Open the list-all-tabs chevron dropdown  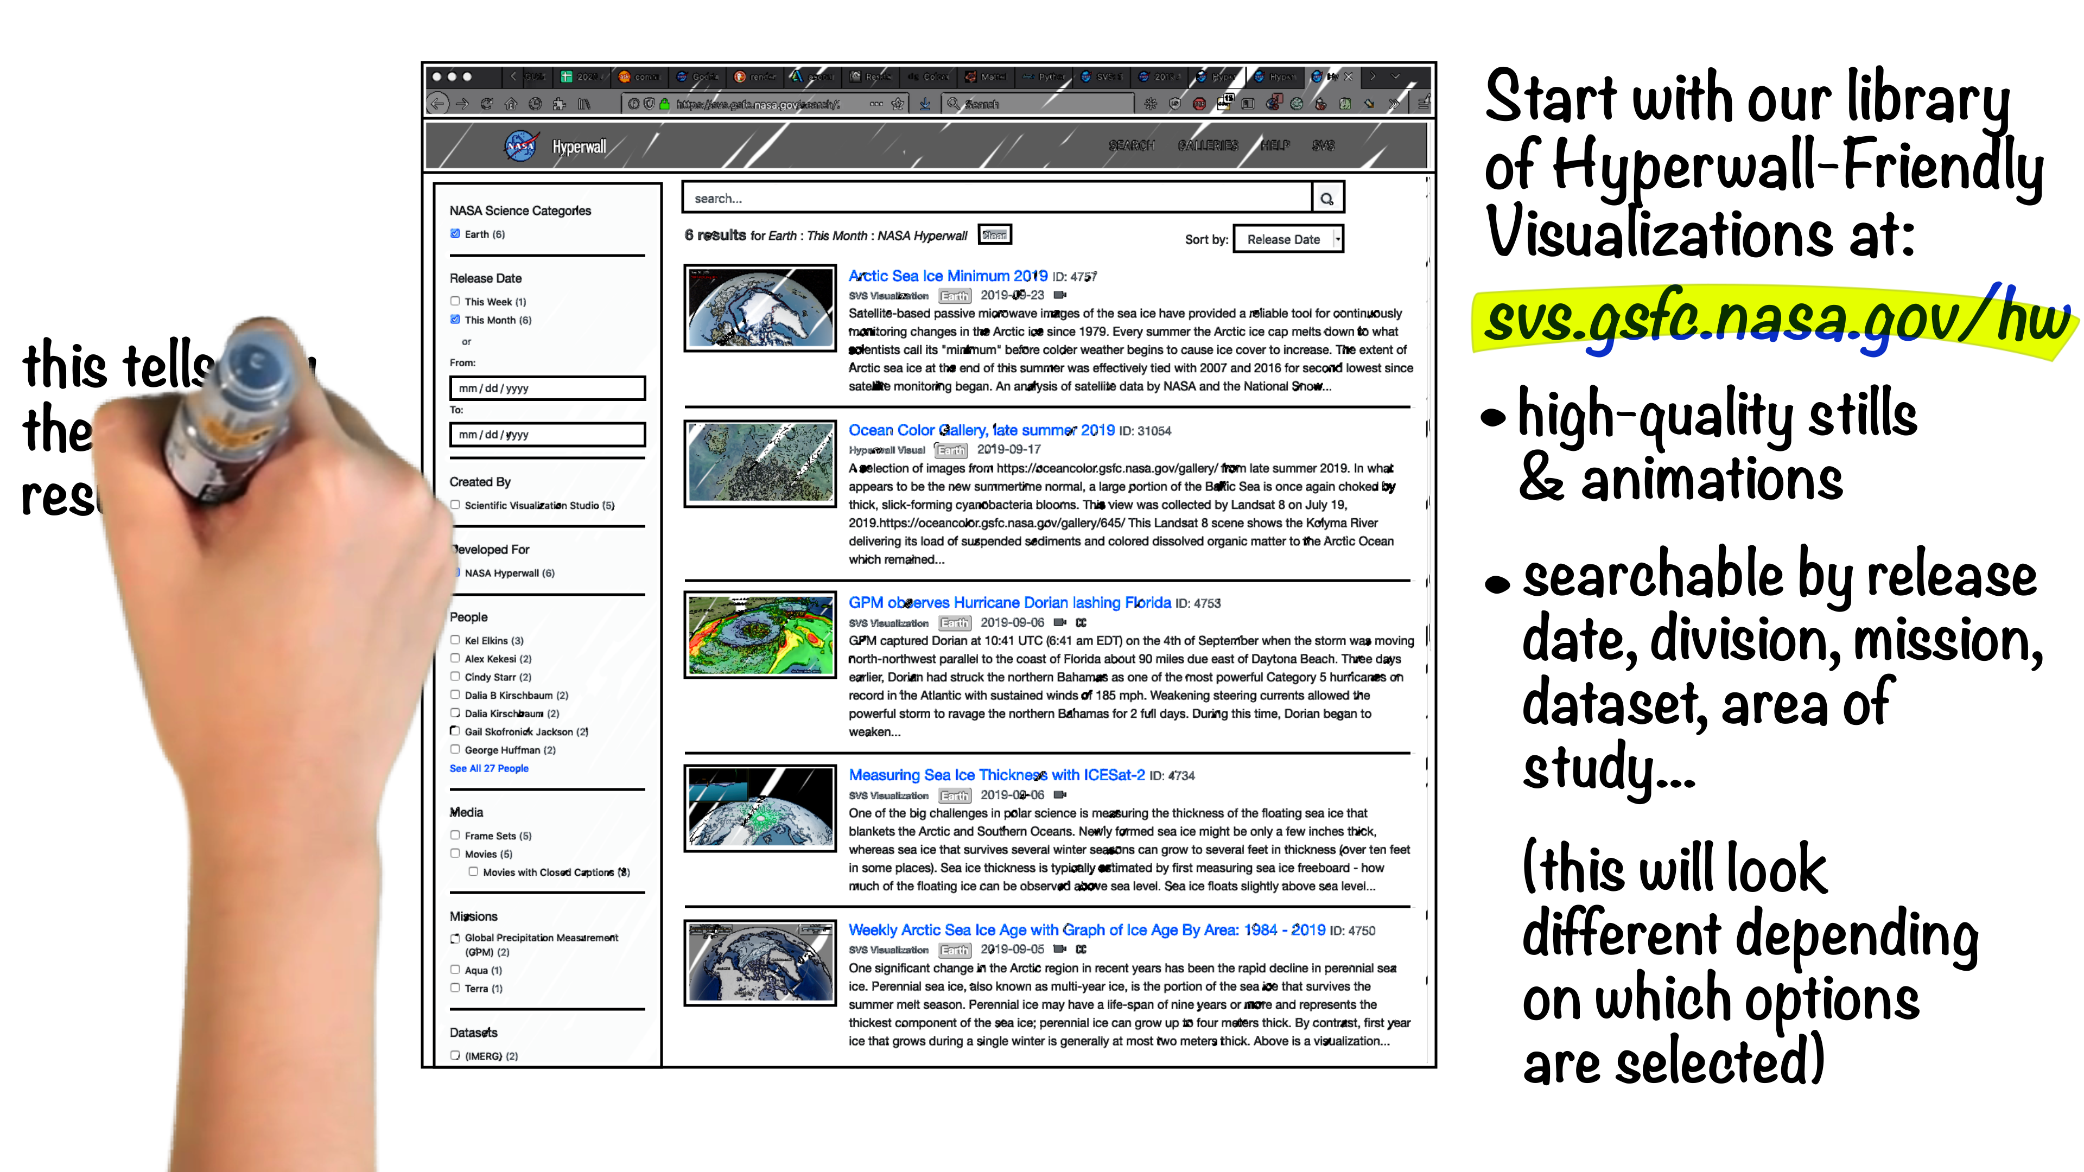coord(1395,77)
